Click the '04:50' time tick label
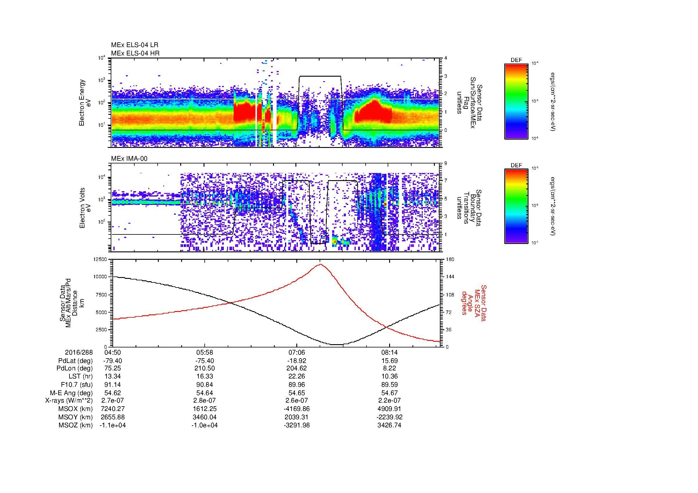The image size is (698, 493). (x=113, y=352)
